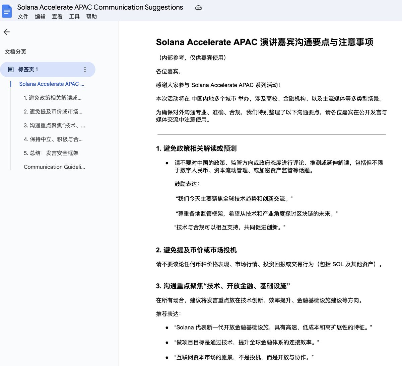Open the 帮助 menu
This screenshot has width=402, height=366.
pos(91,16)
